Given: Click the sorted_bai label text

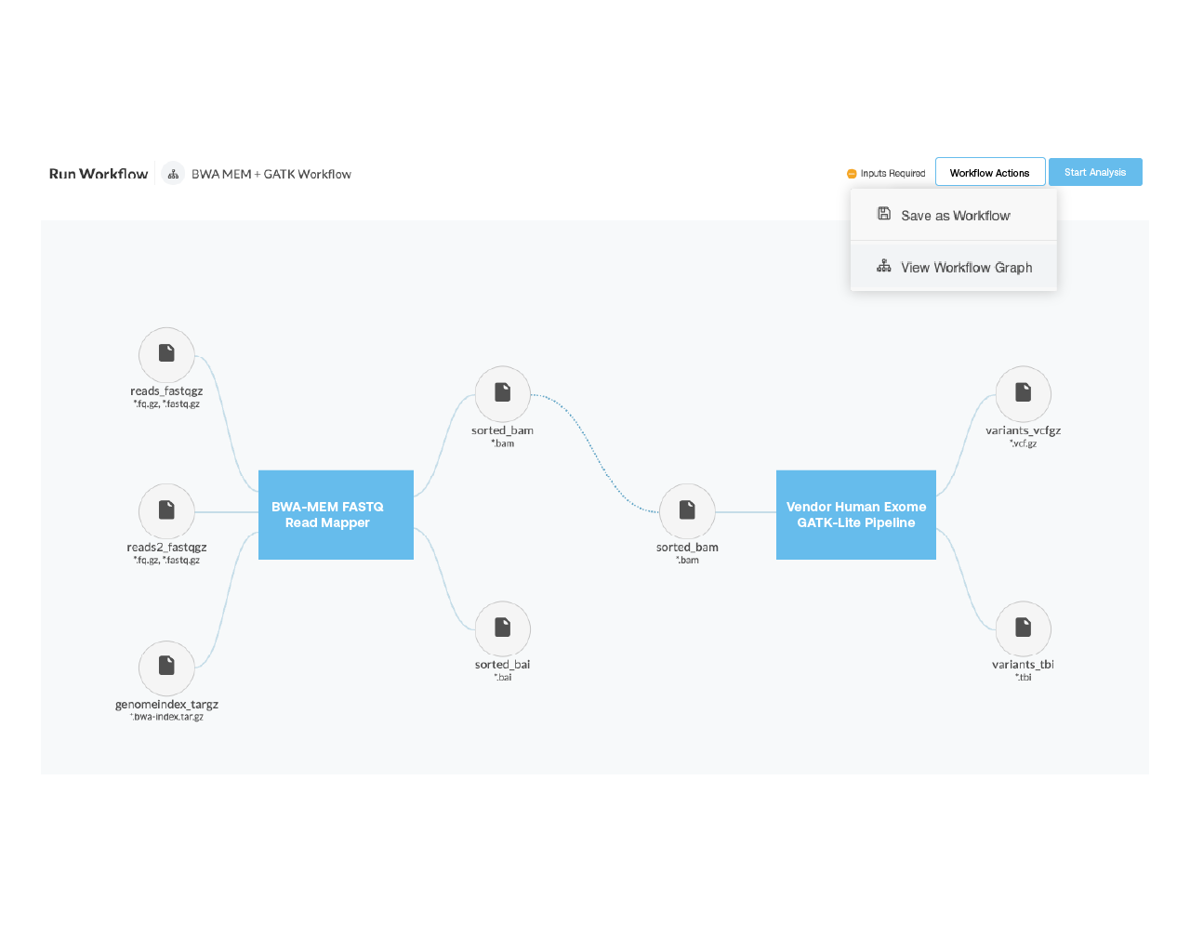Looking at the screenshot, I should [x=502, y=665].
